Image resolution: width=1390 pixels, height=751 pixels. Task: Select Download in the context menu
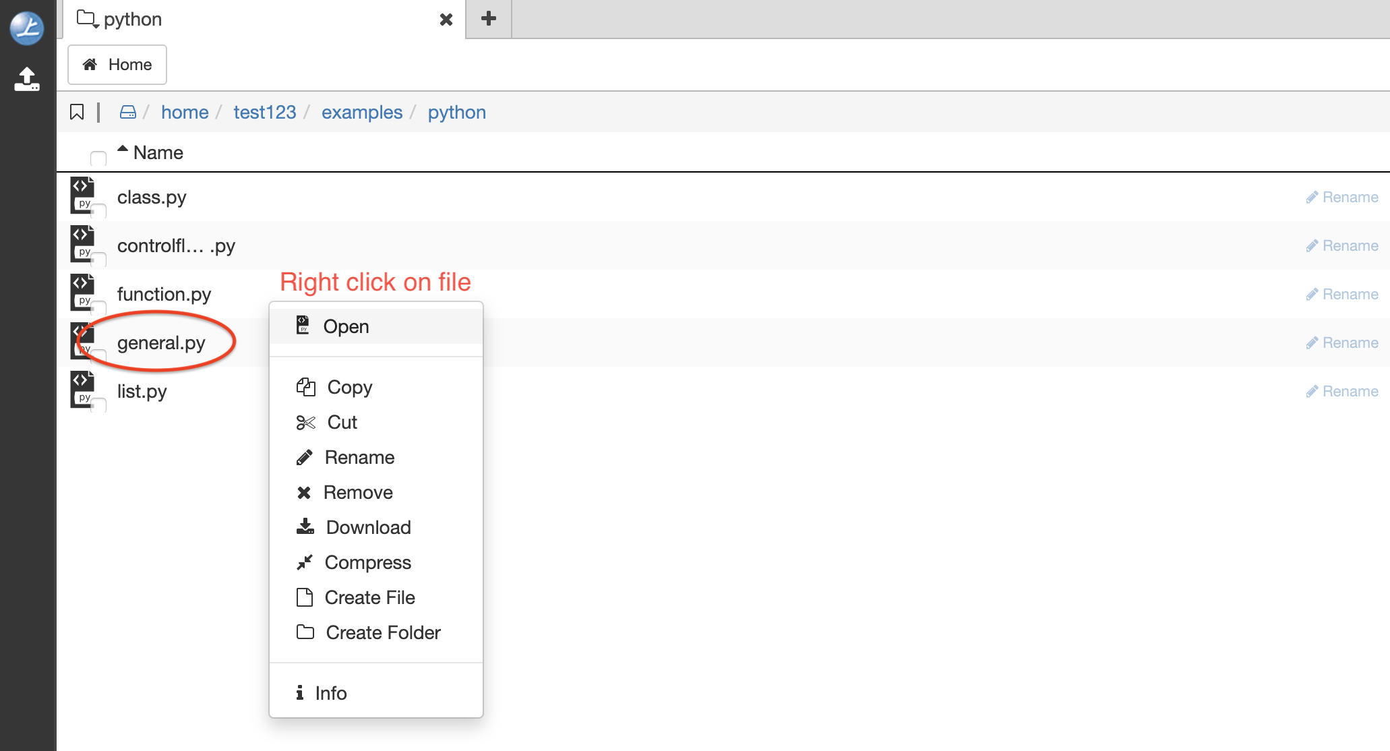coord(368,527)
